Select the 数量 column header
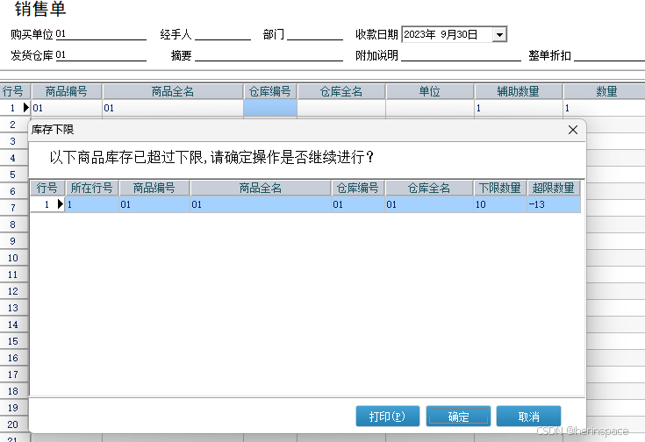Viewport: 645px width, 442px height. tap(605, 91)
